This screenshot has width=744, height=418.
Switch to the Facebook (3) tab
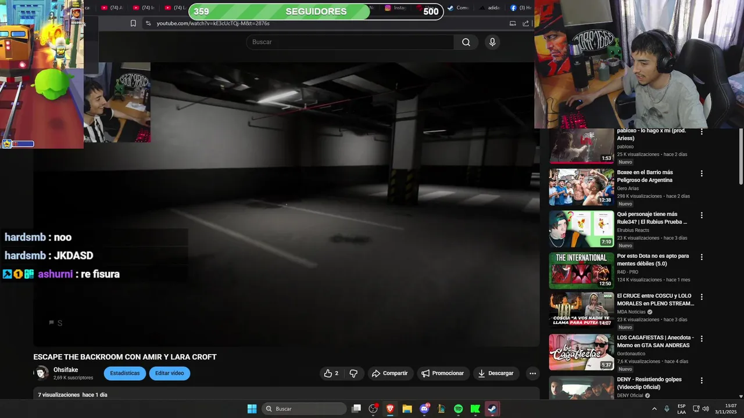coord(521,8)
